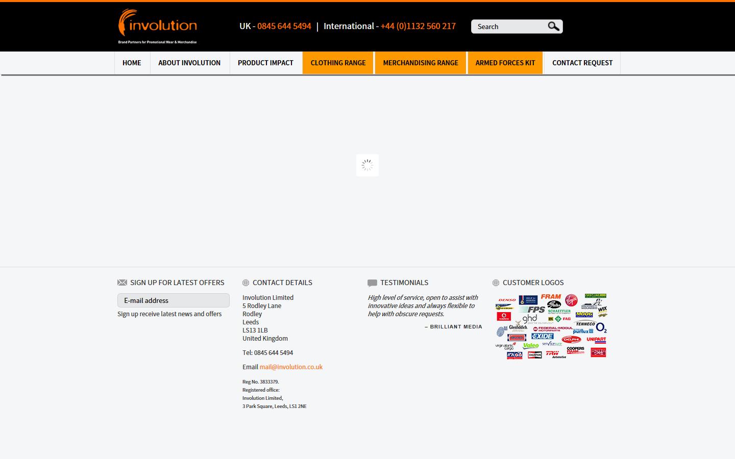Open the Home menu item
Screen dimensions: 735x459
(x=132, y=63)
